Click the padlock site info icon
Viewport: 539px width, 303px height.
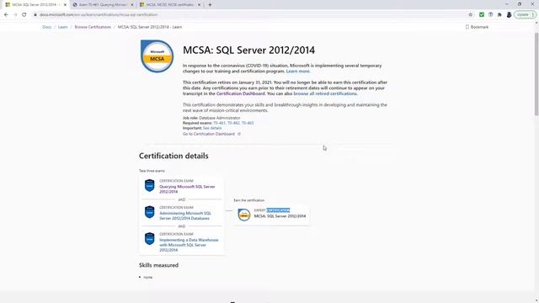point(35,15)
